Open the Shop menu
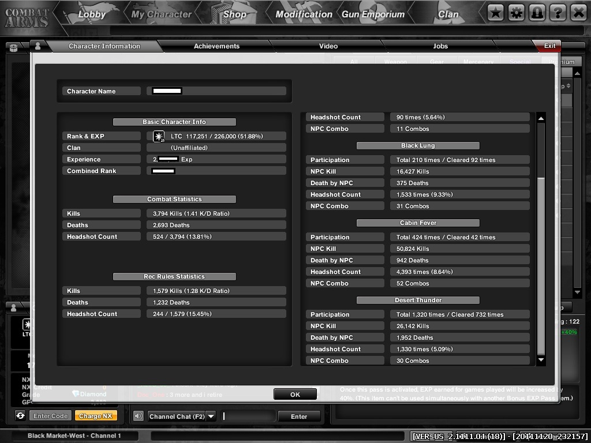Viewport: 591px width, 443px height. 234,14
